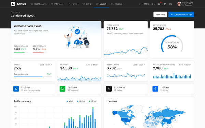Click the 32 shipped text
The height and width of the screenshot is (128, 205).
tap(73, 90)
